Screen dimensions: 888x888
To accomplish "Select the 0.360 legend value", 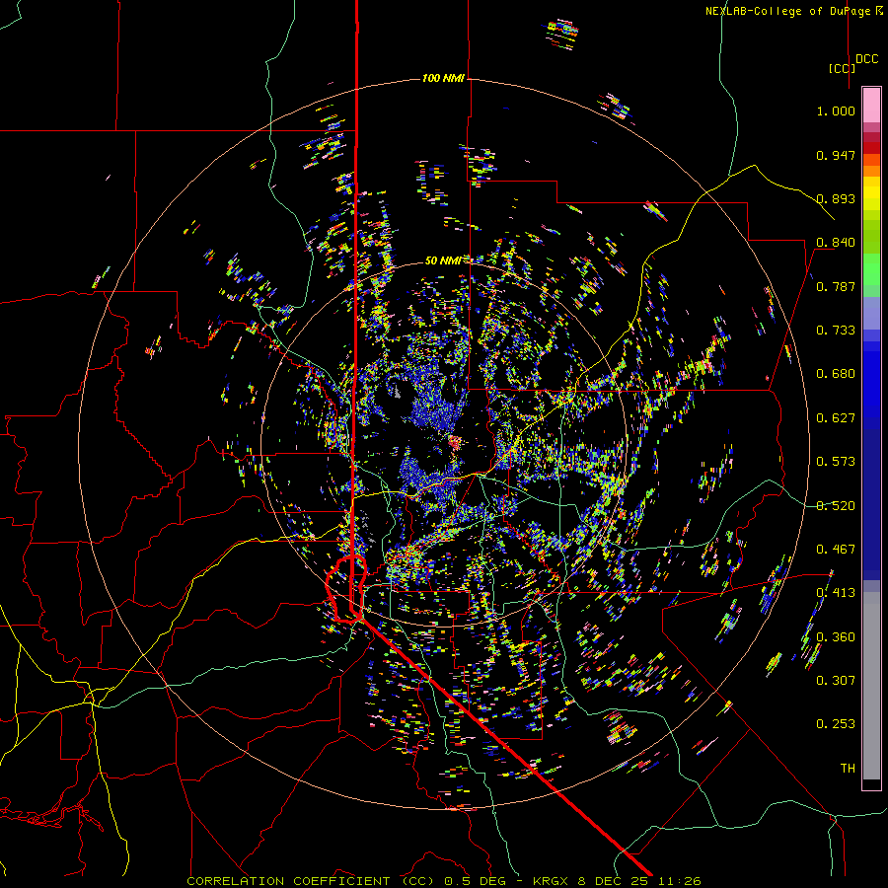I will pos(836,637).
